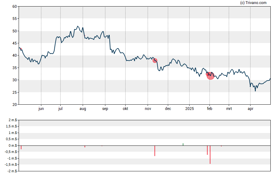This screenshot has height=176, width=276.
Task: Click the 'okt' month label
Action: click(125, 109)
